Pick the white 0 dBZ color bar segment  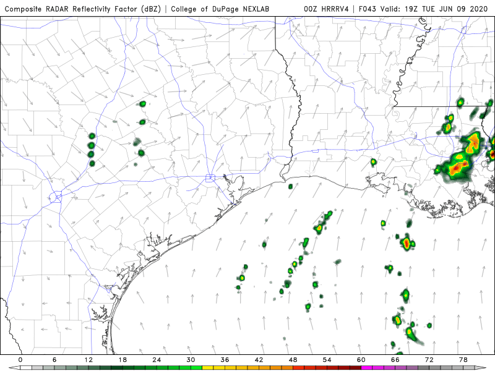[x=26, y=368]
